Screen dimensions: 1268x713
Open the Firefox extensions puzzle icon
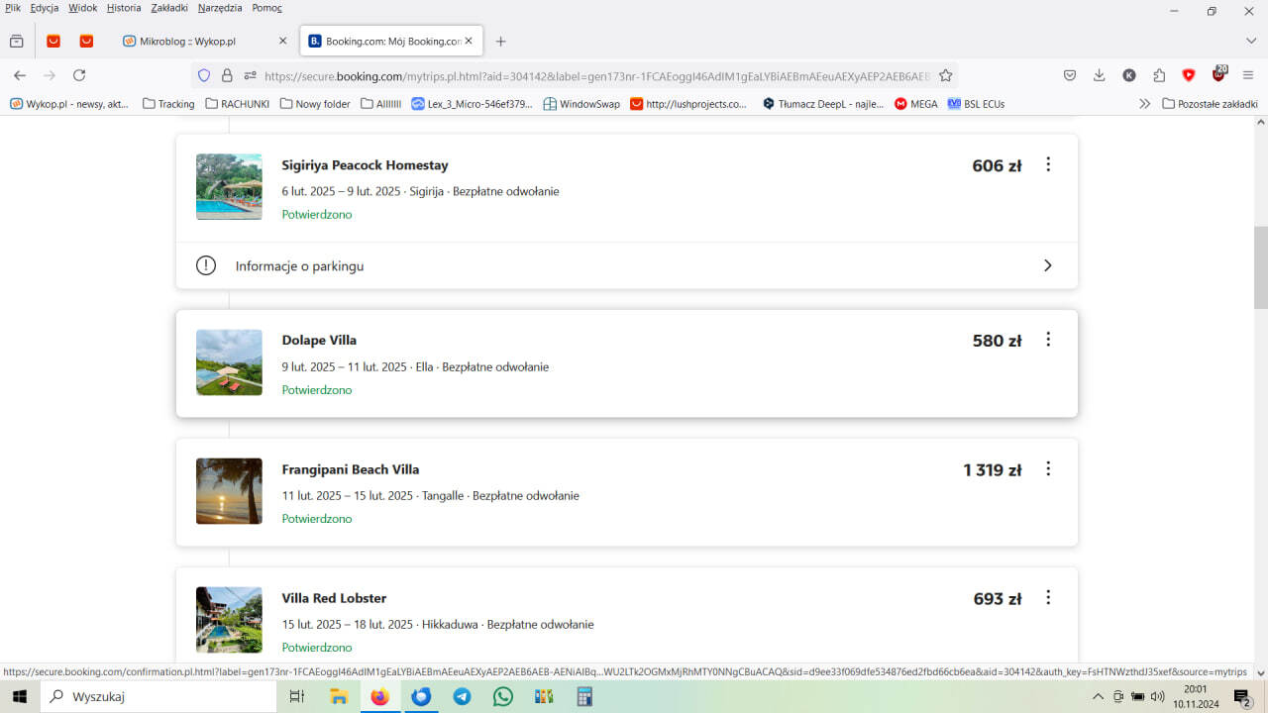point(1159,75)
